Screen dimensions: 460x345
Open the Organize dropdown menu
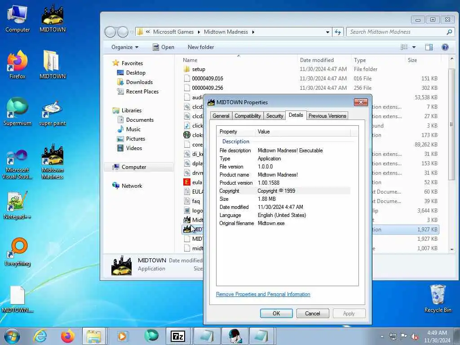125,47
